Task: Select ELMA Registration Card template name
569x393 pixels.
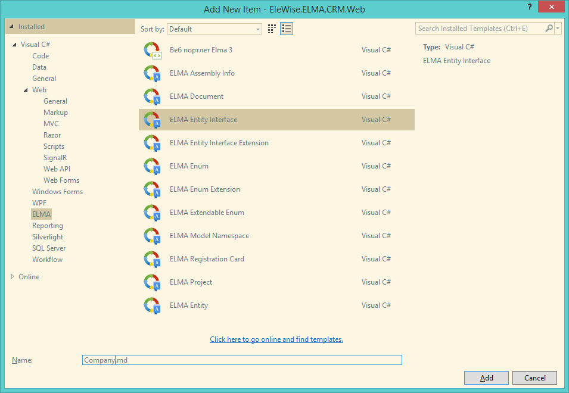Action: [207, 259]
